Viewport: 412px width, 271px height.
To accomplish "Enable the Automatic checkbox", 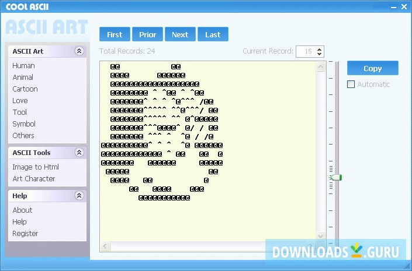I will pos(351,84).
